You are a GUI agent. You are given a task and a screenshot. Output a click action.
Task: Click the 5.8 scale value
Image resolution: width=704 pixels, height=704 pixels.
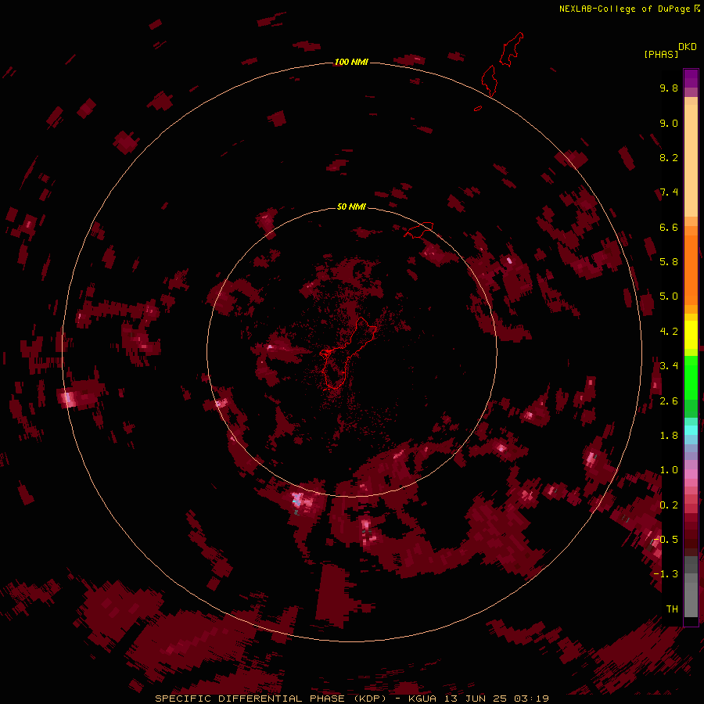click(669, 262)
